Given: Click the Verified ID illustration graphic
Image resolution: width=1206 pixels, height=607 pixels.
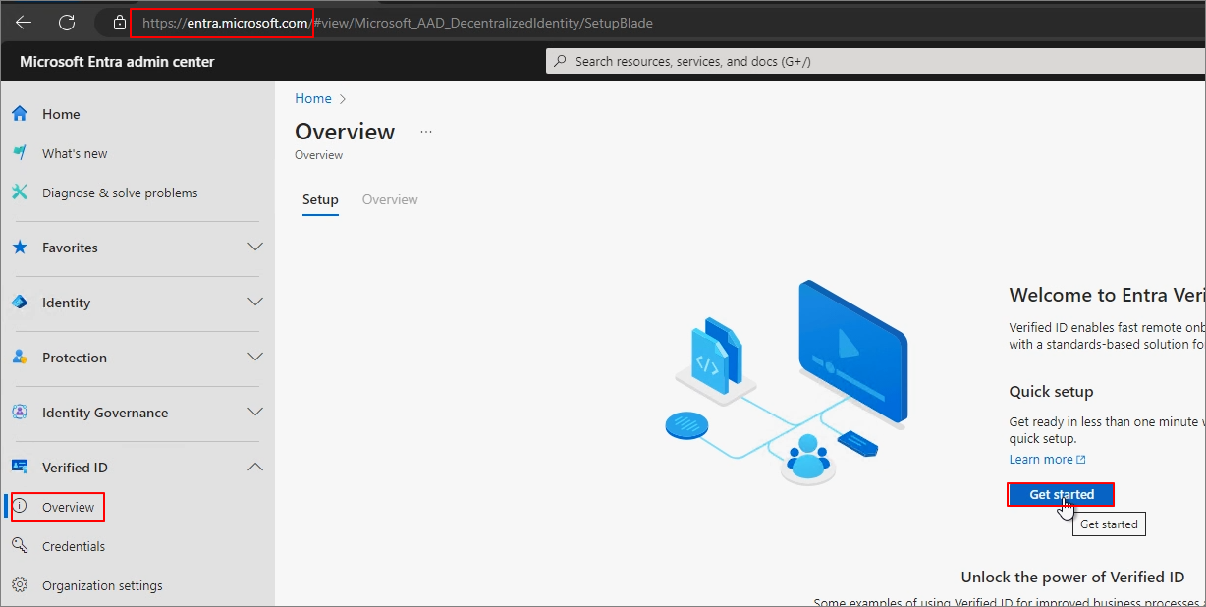Looking at the screenshot, I should click(x=786, y=381).
